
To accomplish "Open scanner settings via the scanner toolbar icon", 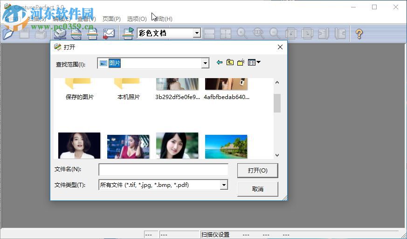I will coord(60,33).
